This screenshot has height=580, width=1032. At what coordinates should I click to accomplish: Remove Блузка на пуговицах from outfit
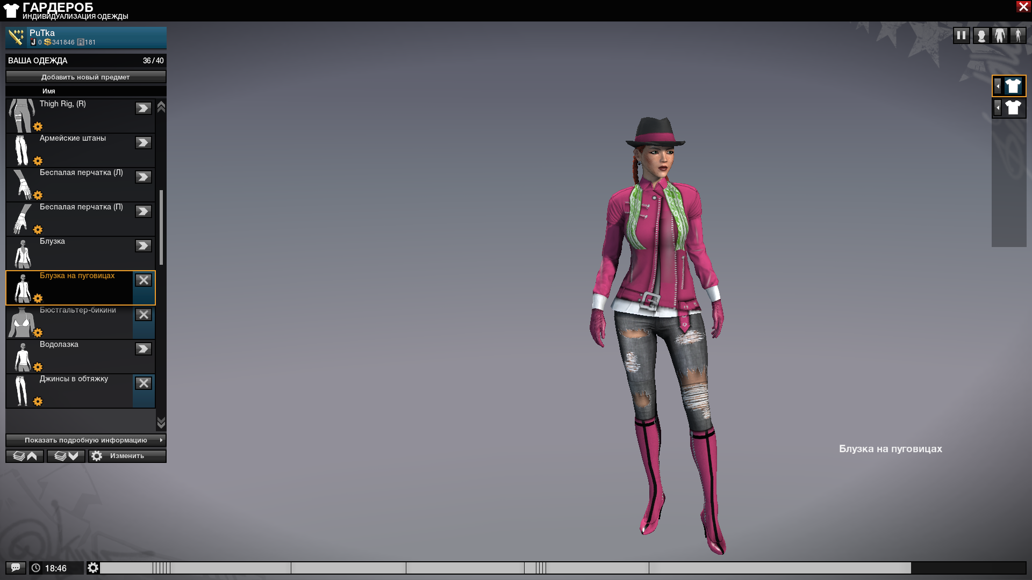pos(143,280)
